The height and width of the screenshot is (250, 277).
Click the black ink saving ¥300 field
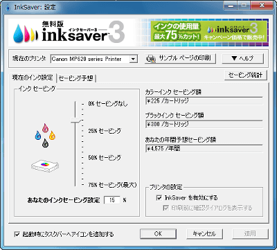tap(204, 124)
